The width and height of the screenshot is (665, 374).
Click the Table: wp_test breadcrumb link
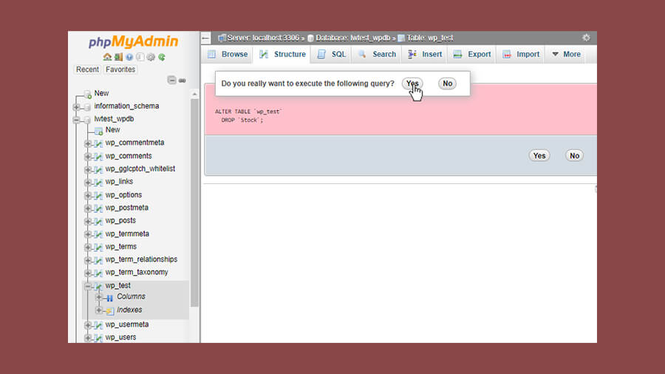point(430,38)
